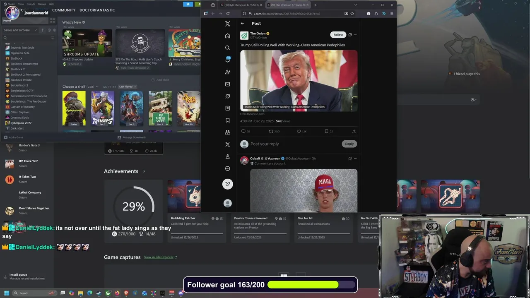Open the X Grok icon in sidebar
This screenshot has height=298, width=530.
(x=227, y=96)
